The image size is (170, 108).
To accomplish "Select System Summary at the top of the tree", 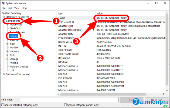I will 11,13.
